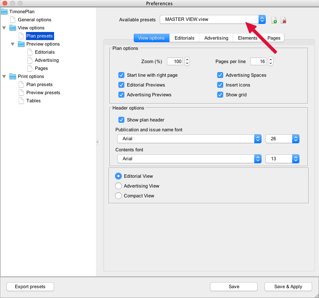
Task: Click the delete preset icon
Action: 283,20
